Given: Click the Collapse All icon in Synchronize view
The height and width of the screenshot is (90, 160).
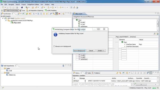Looking at the screenshot, I should pyautogui.click(x=41, y=14).
